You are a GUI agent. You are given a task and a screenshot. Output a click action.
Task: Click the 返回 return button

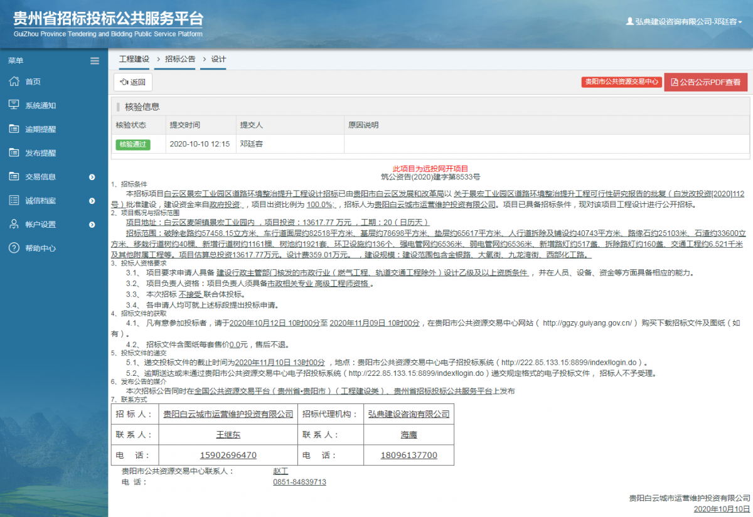pyautogui.click(x=132, y=82)
